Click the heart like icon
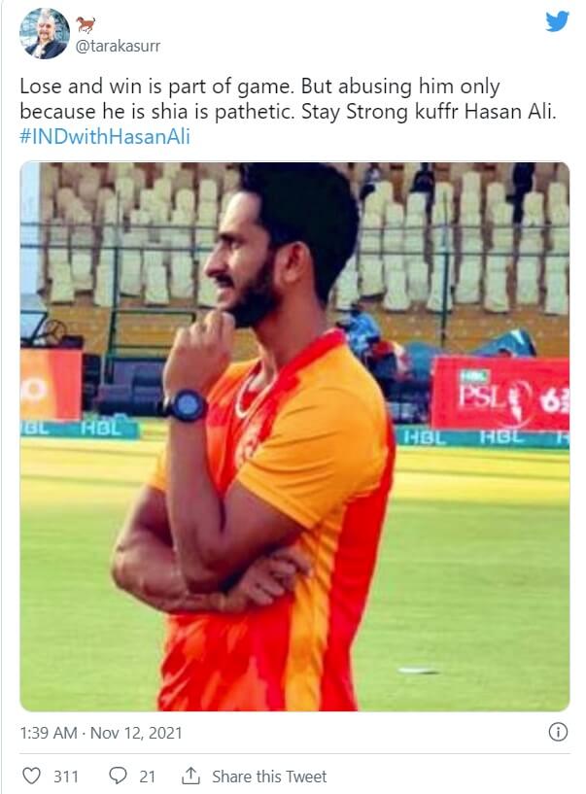 (31, 776)
